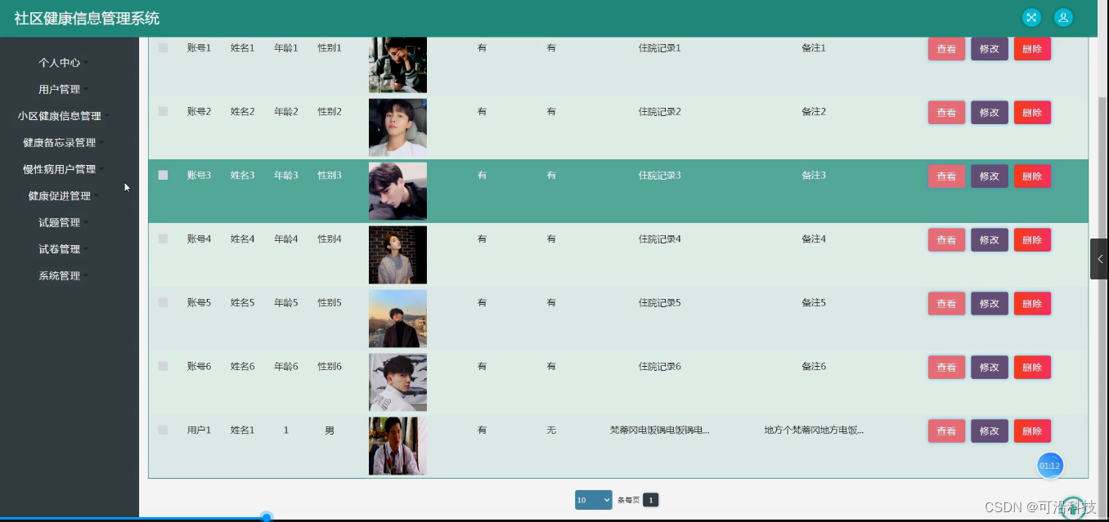Open the user profile icon in the top bar
Image resolution: width=1109 pixels, height=522 pixels.
click(x=1062, y=17)
